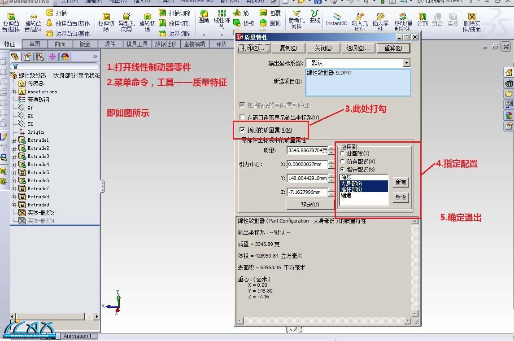Switch to the 焊件 weldments tab
Viewport: 514px width, 341px height.
pos(110,44)
